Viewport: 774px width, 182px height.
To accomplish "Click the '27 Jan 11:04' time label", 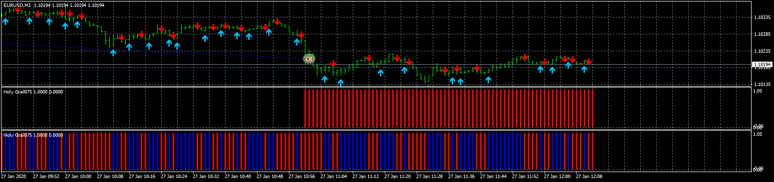I will pyautogui.click(x=333, y=176).
